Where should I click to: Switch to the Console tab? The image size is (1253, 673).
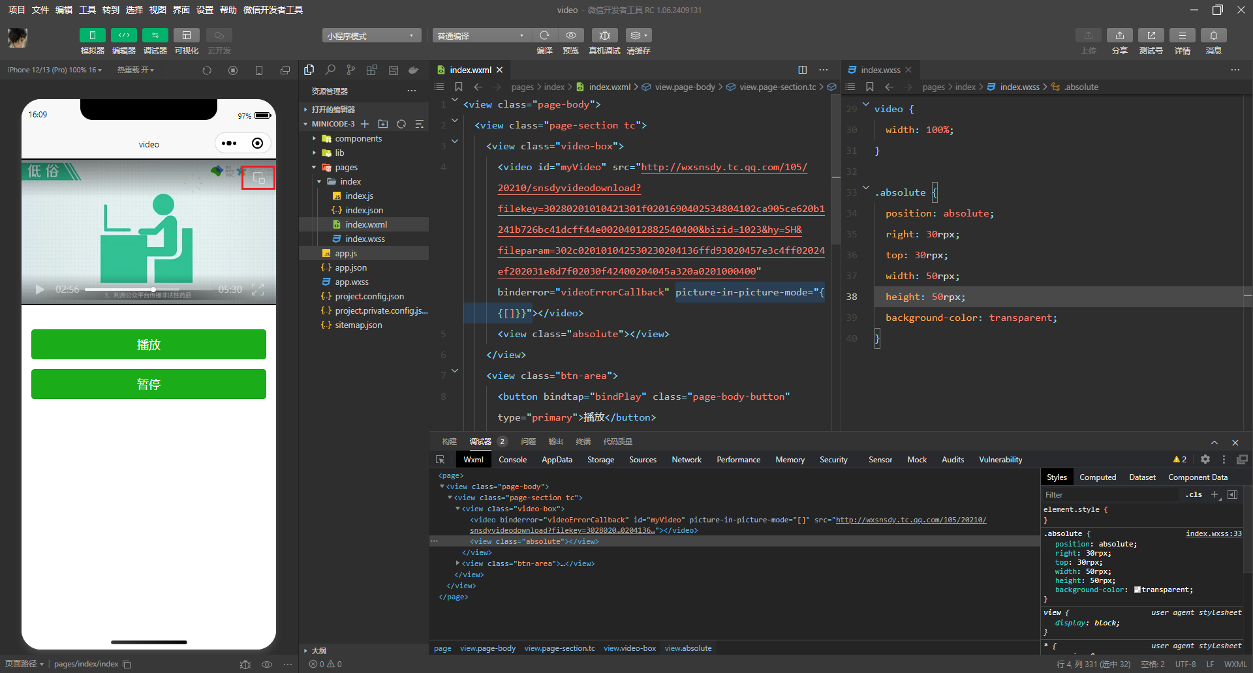tap(512, 460)
